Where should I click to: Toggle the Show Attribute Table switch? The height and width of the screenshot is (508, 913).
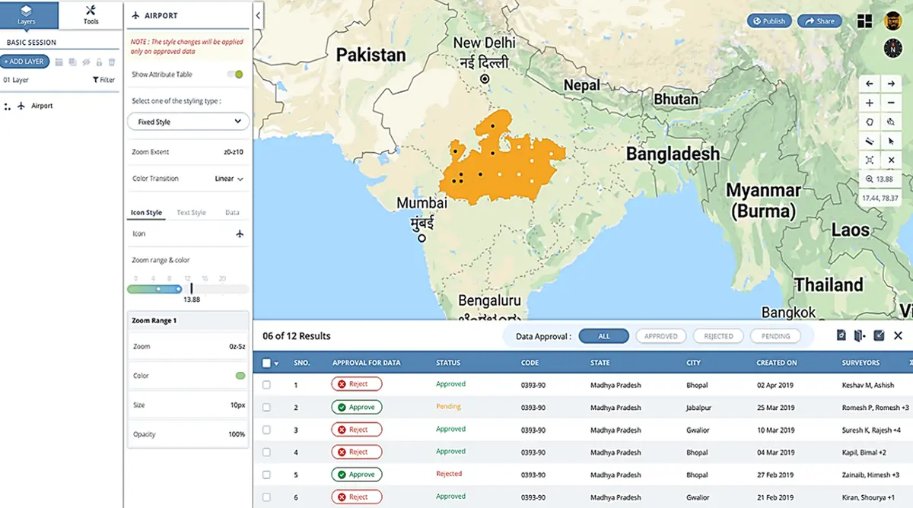pyautogui.click(x=235, y=75)
